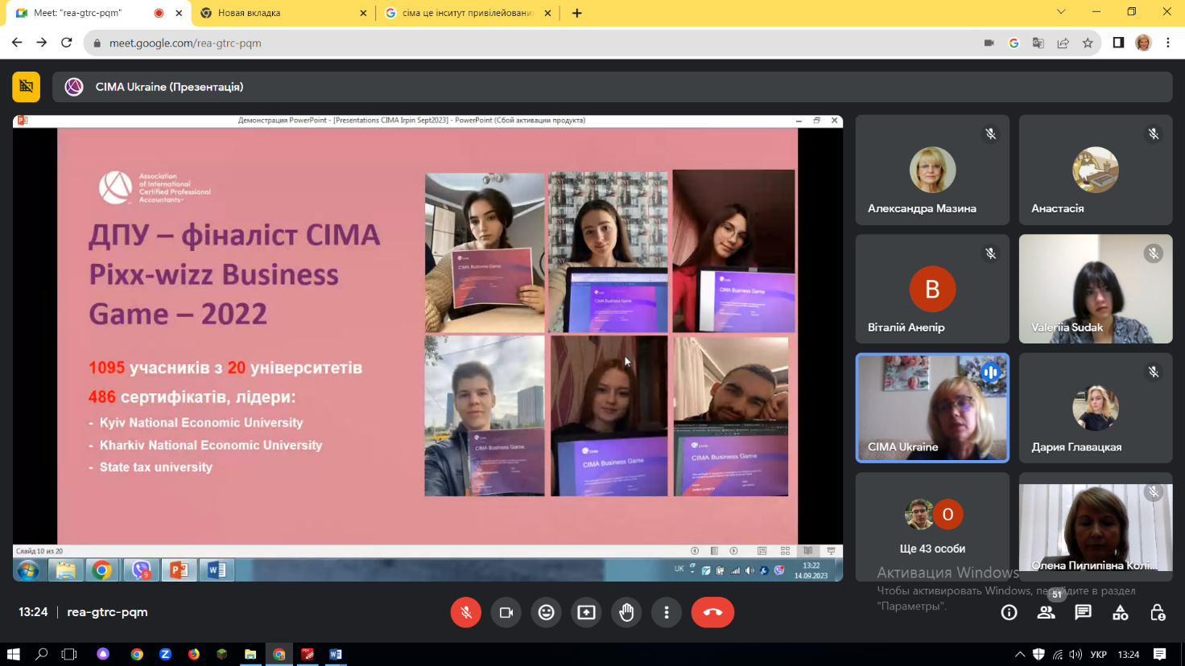Open the Chrome profile avatar
The height and width of the screenshot is (666, 1185).
pos(1143,43)
